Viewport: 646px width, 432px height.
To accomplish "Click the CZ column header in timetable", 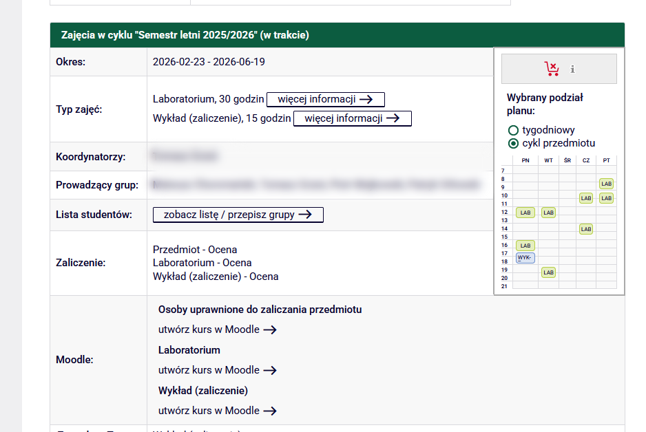I will 586,160.
